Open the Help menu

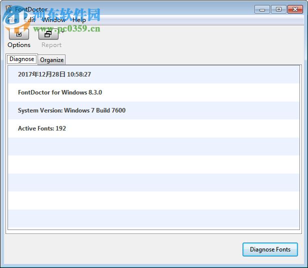click(x=79, y=20)
